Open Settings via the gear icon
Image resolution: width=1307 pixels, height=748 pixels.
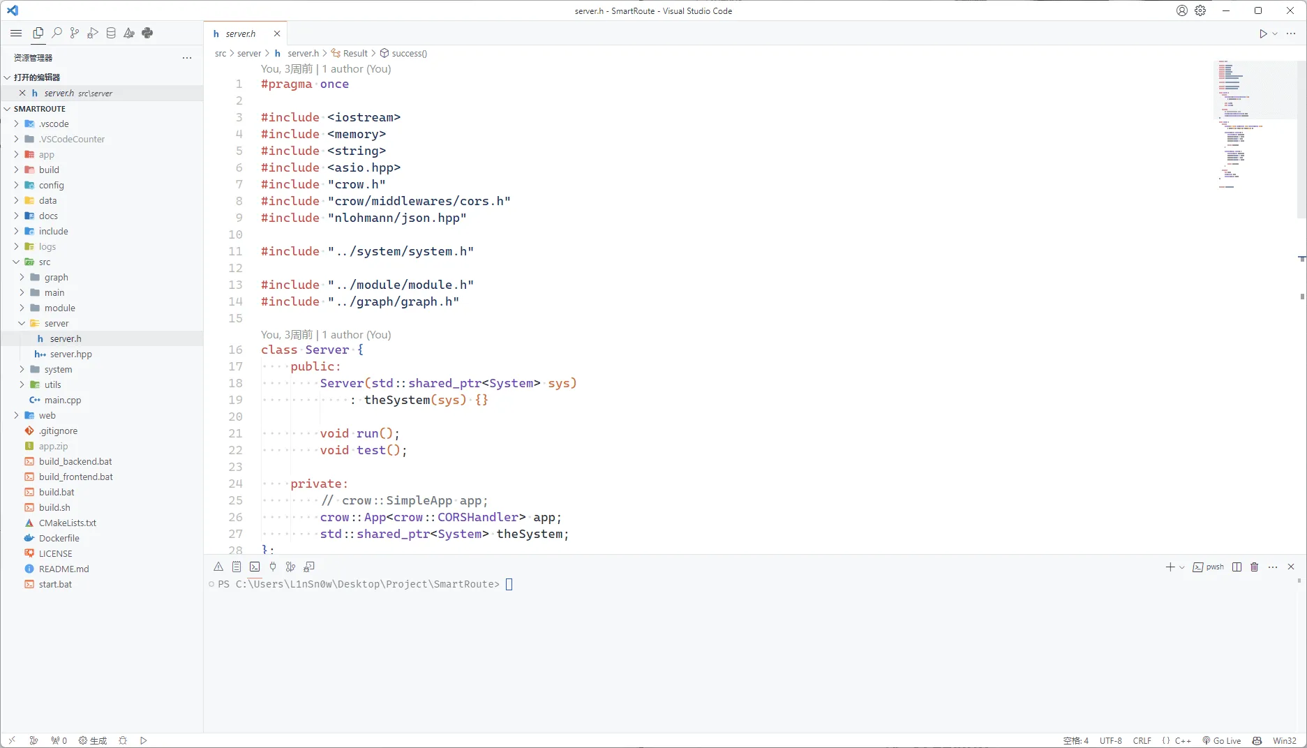[1201, 10]
